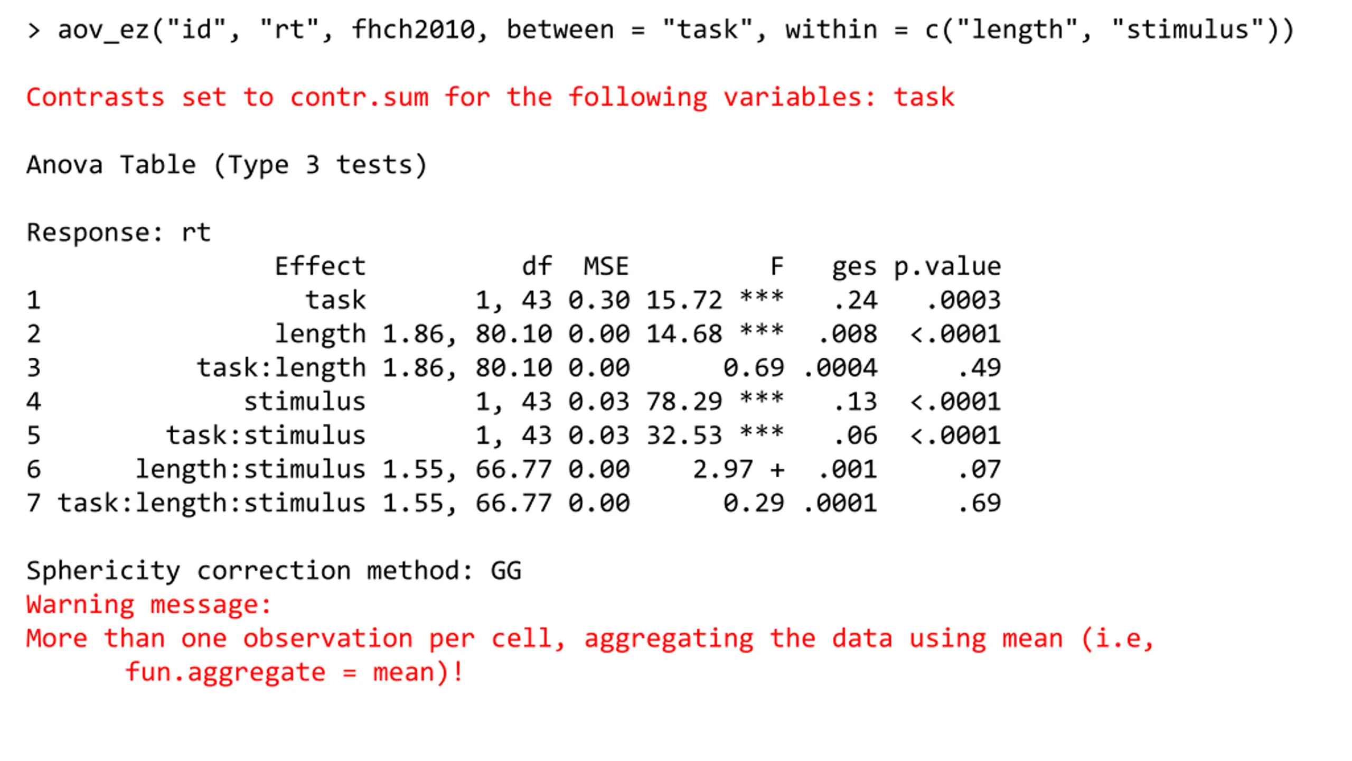Select the task effect row label

pyautogui.click(x=335, y=300)
